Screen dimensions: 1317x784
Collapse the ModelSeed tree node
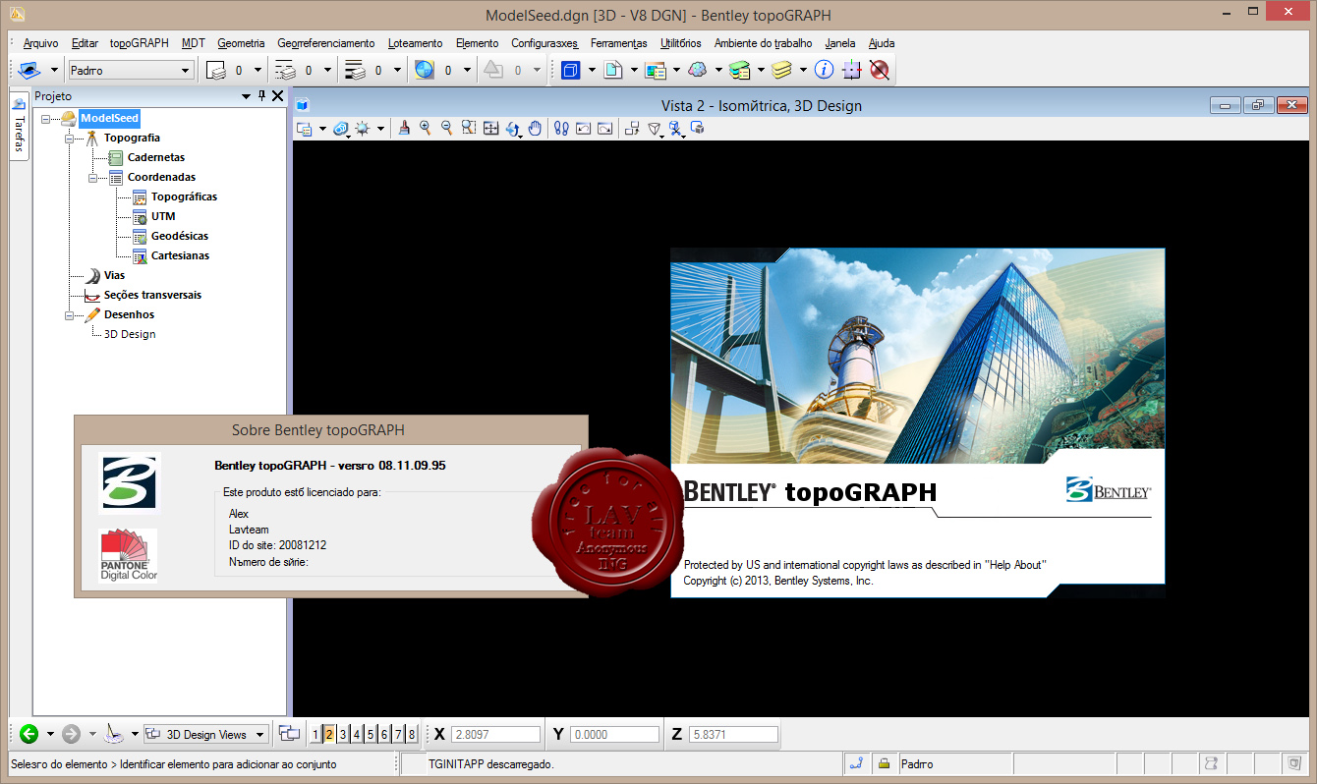coord(46,118)
